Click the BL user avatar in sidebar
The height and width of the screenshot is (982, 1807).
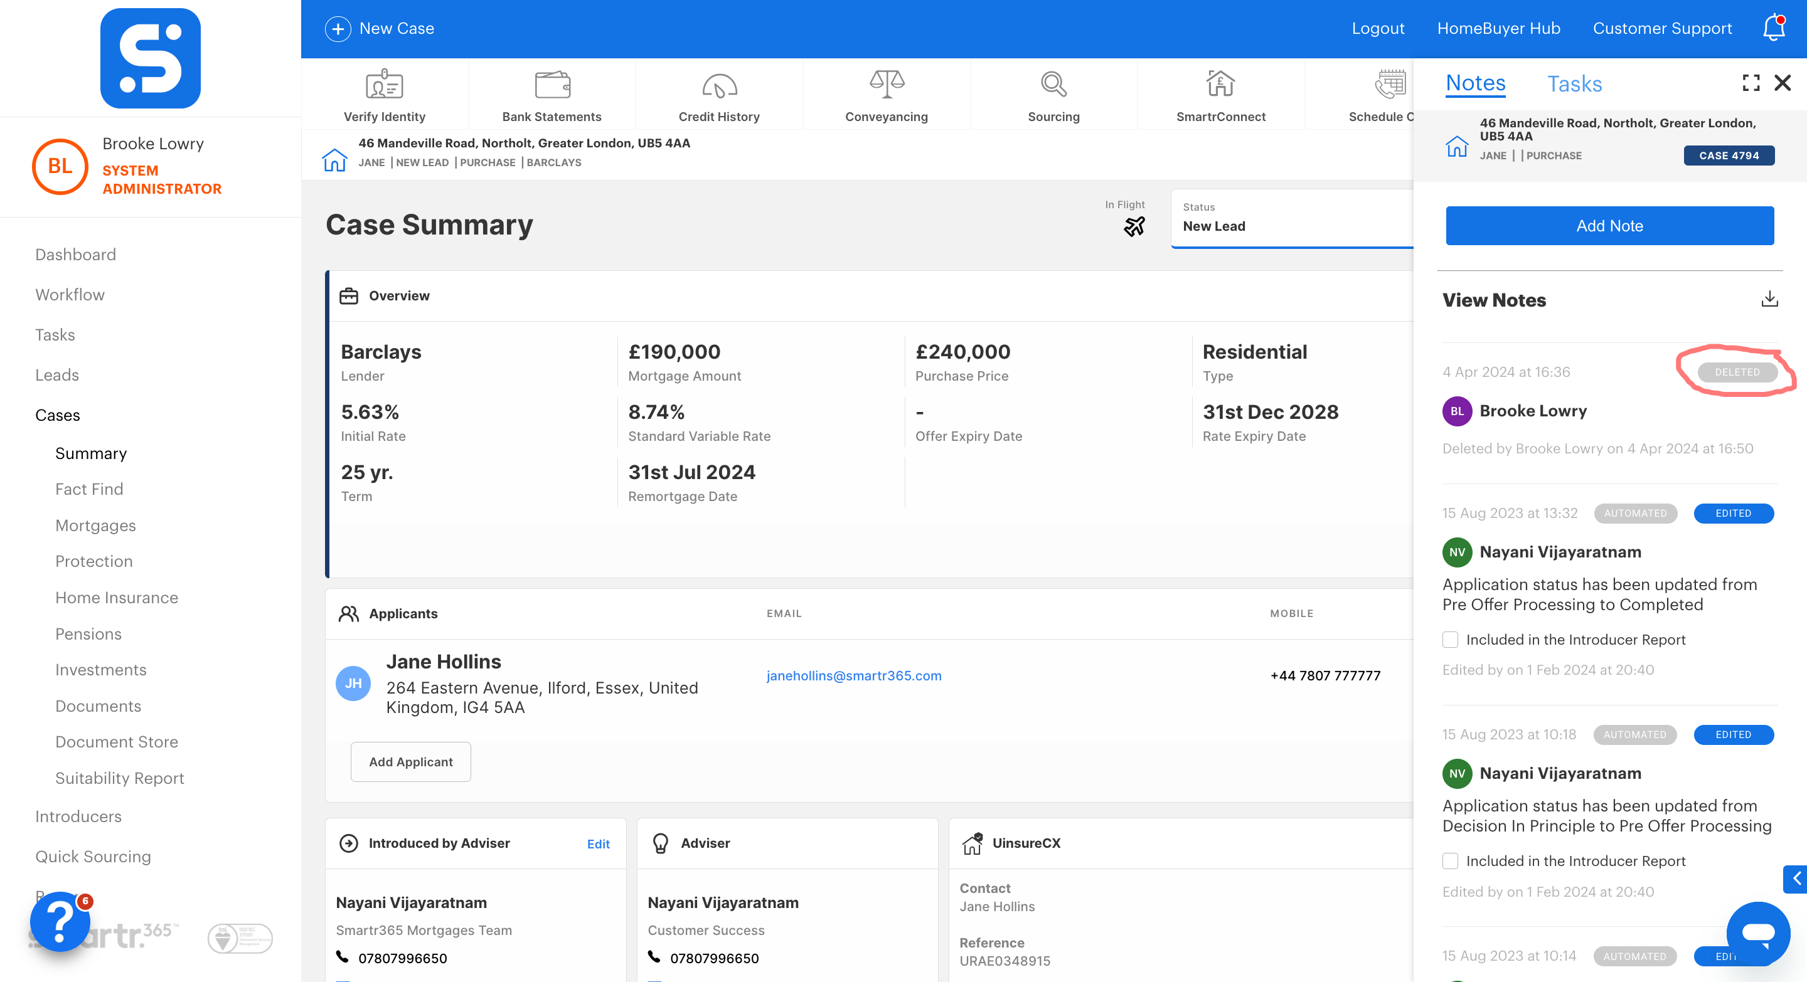click(x=60, y=166)
